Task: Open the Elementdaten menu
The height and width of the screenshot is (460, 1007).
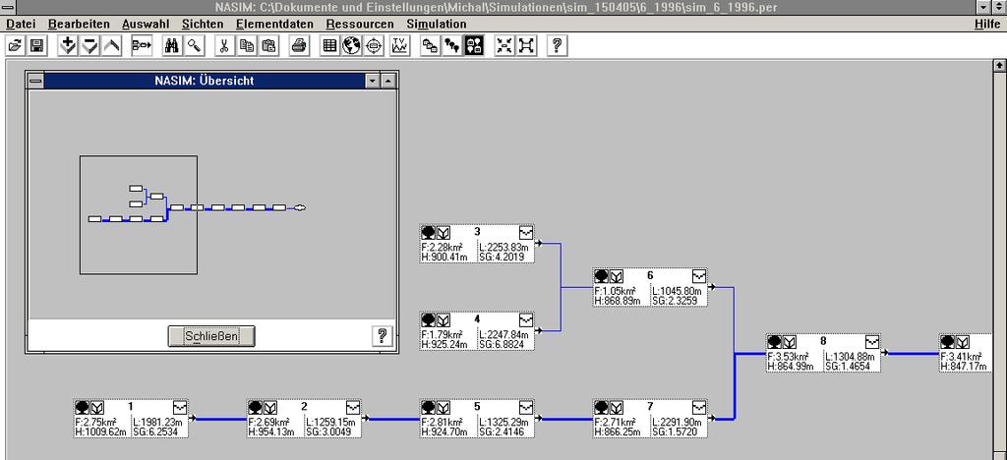Action: (275, 24)
